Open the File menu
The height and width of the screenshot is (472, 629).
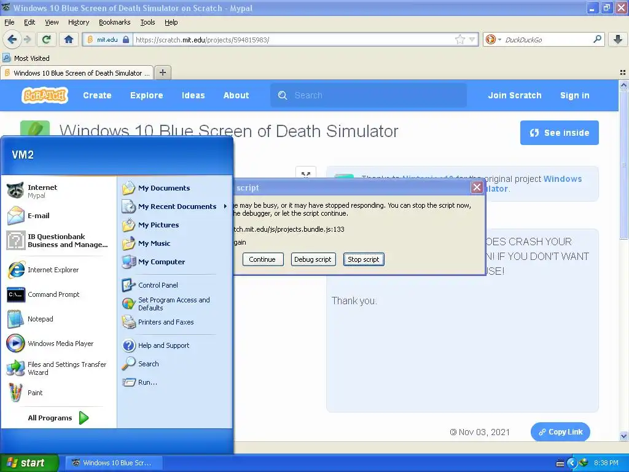pos(9,22)
